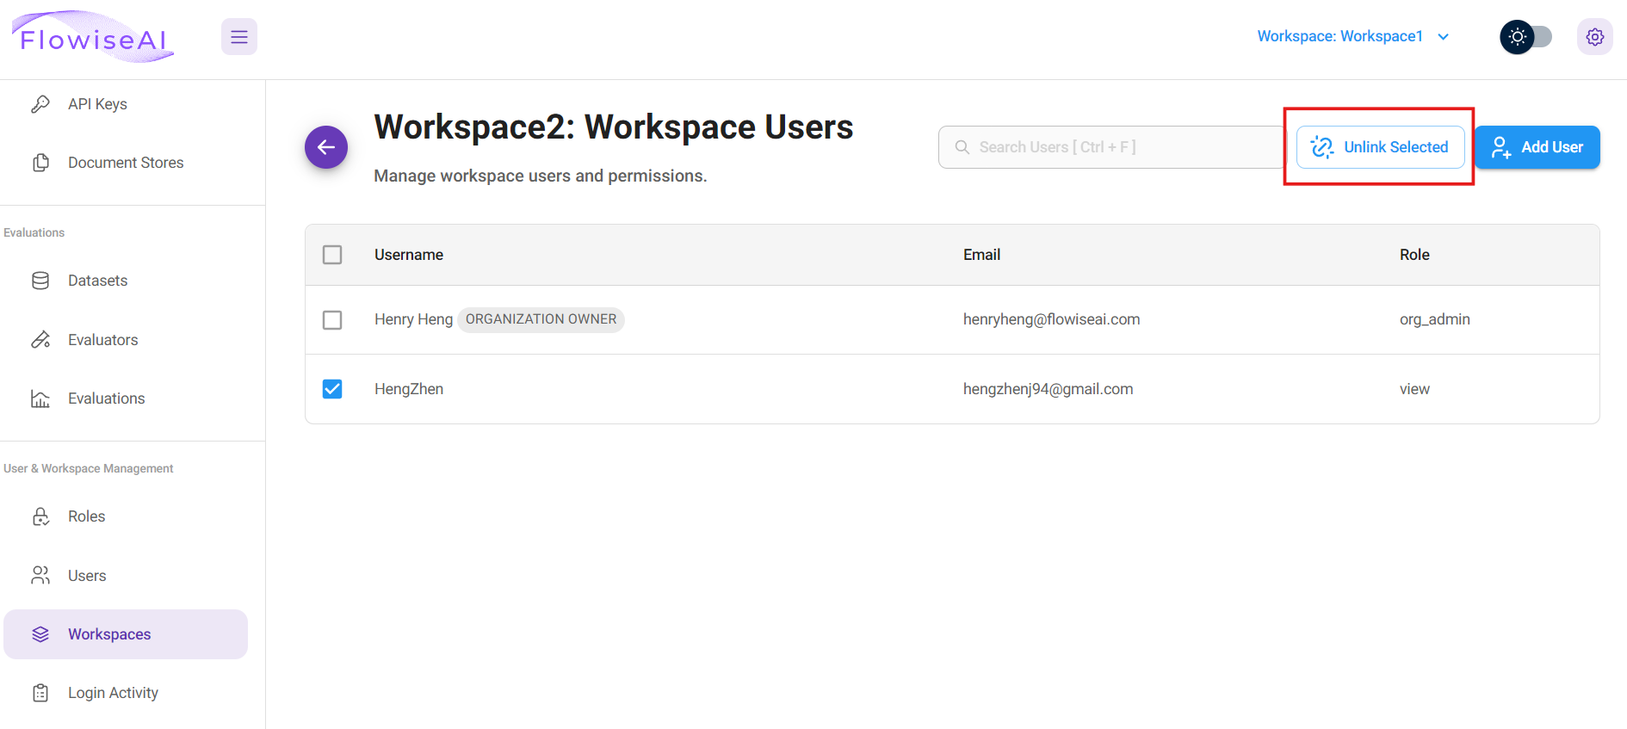Open Evaluations in the sidebar
The width and height of the screenshot is (1627, 729).
106,398
